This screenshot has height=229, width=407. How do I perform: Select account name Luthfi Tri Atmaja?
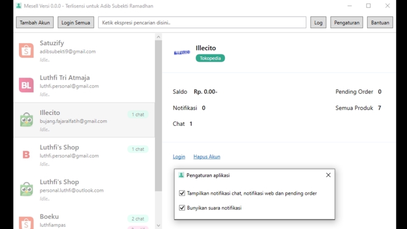[x=64, y=78]
